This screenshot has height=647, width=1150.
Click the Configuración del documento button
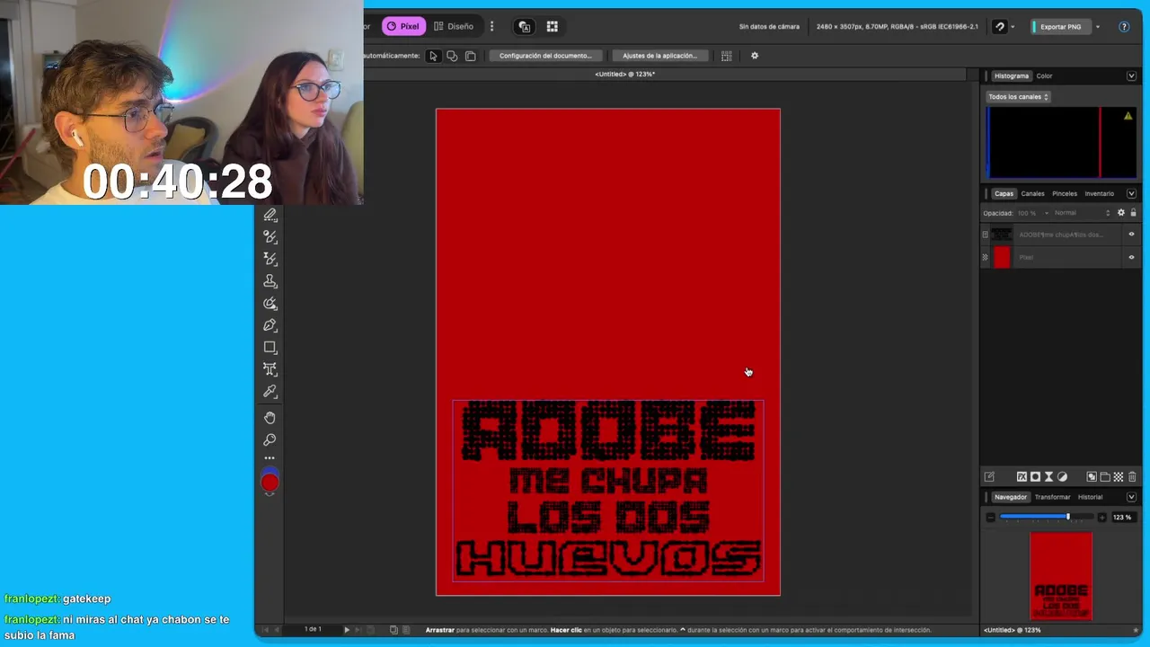(x=545, y=56)
